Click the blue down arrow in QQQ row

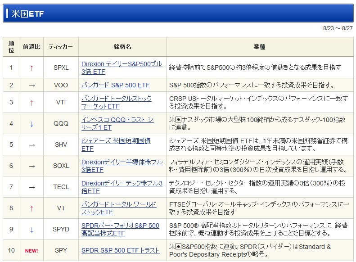coord(32,124)
